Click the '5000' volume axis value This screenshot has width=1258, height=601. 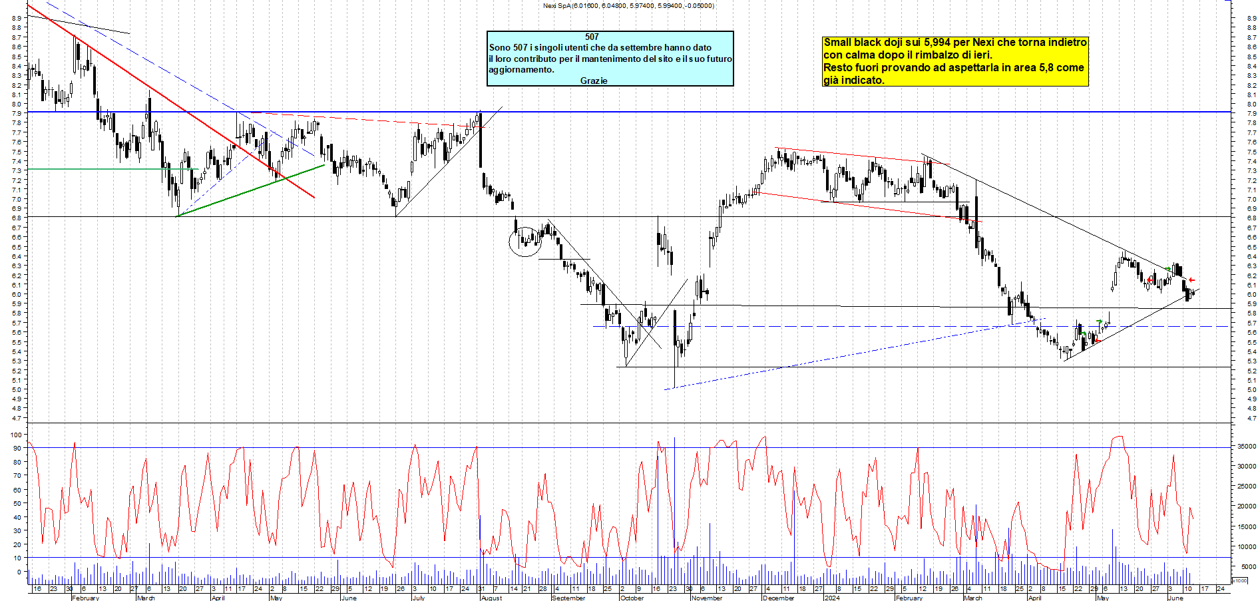pos(1248,567)
